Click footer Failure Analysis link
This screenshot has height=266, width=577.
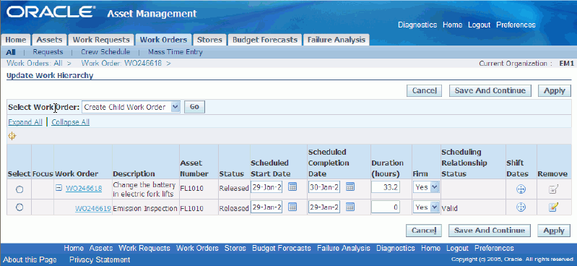(344, 249)
